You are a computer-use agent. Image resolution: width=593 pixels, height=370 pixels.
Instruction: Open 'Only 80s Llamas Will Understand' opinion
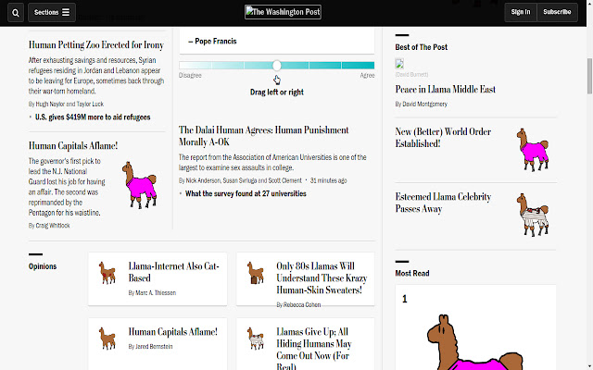click(x=322, y=277)
